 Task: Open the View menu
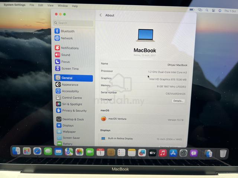51,6
